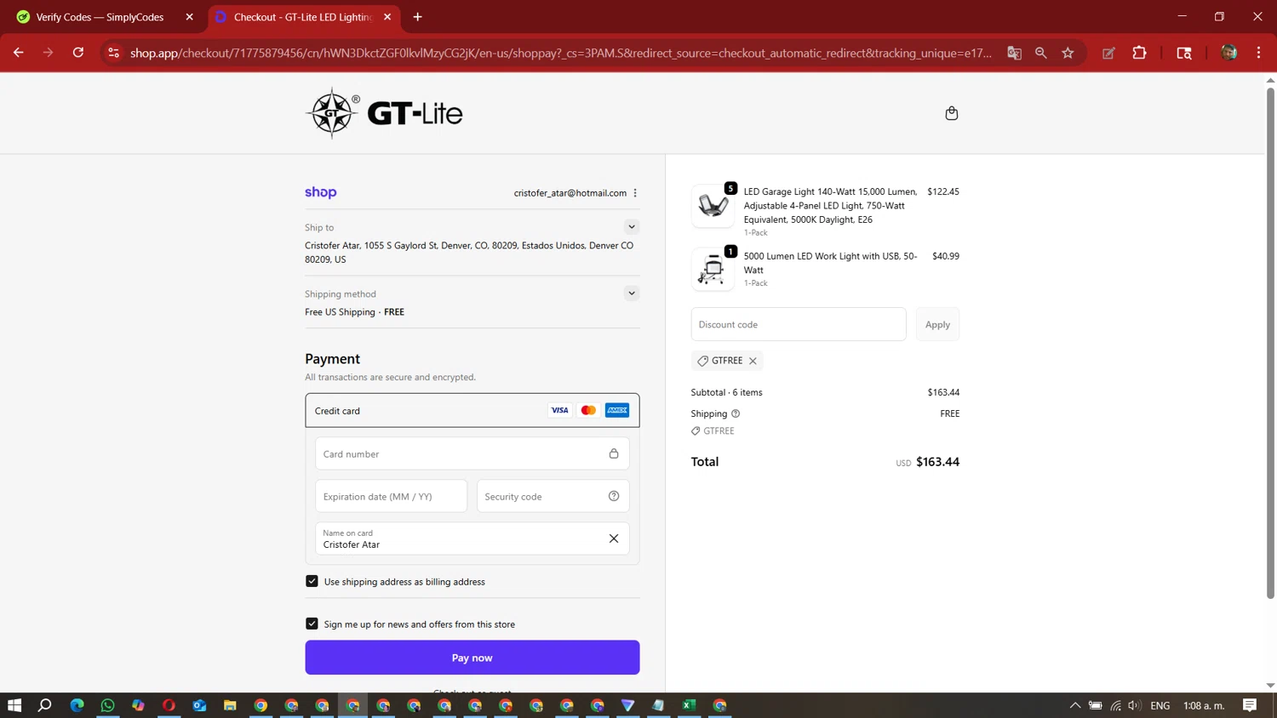Image resolution: width=1277 pixels, height=718 pixels.
Task: Click the LED Garage Light thumbnail
Action: (x=713, y=206)
